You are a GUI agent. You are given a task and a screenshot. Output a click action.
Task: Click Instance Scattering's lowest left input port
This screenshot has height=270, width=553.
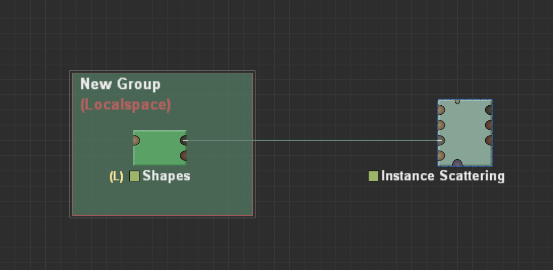[441, 156]
